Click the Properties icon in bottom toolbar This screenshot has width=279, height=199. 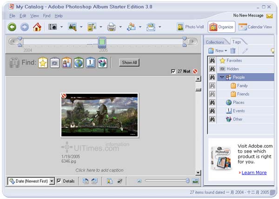point(110,181)
